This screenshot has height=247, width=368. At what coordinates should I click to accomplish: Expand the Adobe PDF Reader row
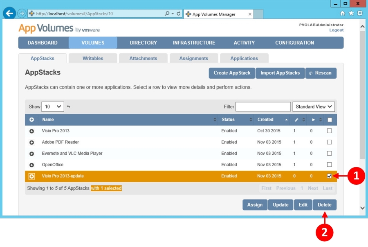pyautogui.click(x=31, y=143)
